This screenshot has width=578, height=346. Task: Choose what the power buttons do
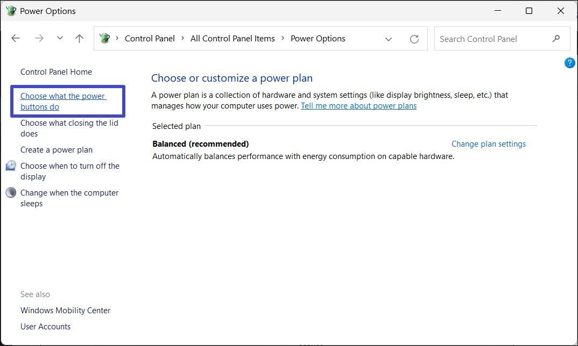coord(63,101)
